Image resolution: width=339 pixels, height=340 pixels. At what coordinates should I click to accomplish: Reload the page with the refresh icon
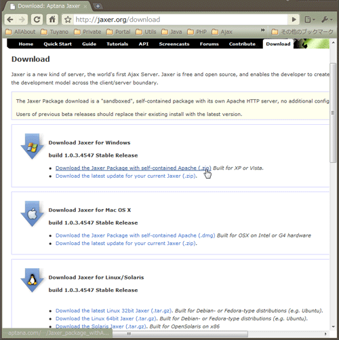coord(37,20)
